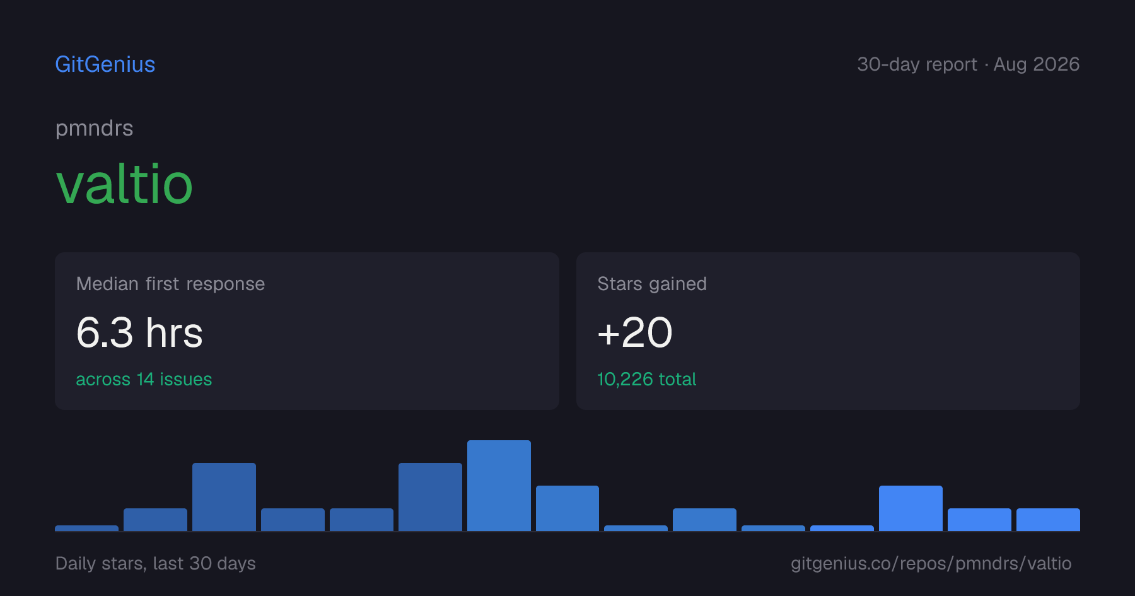
Task: Click the bar right after the tallest bar
Action: [x=567, y=508]
